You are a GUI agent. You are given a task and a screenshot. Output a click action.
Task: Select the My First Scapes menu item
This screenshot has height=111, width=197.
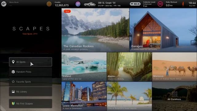pos(30,104)
